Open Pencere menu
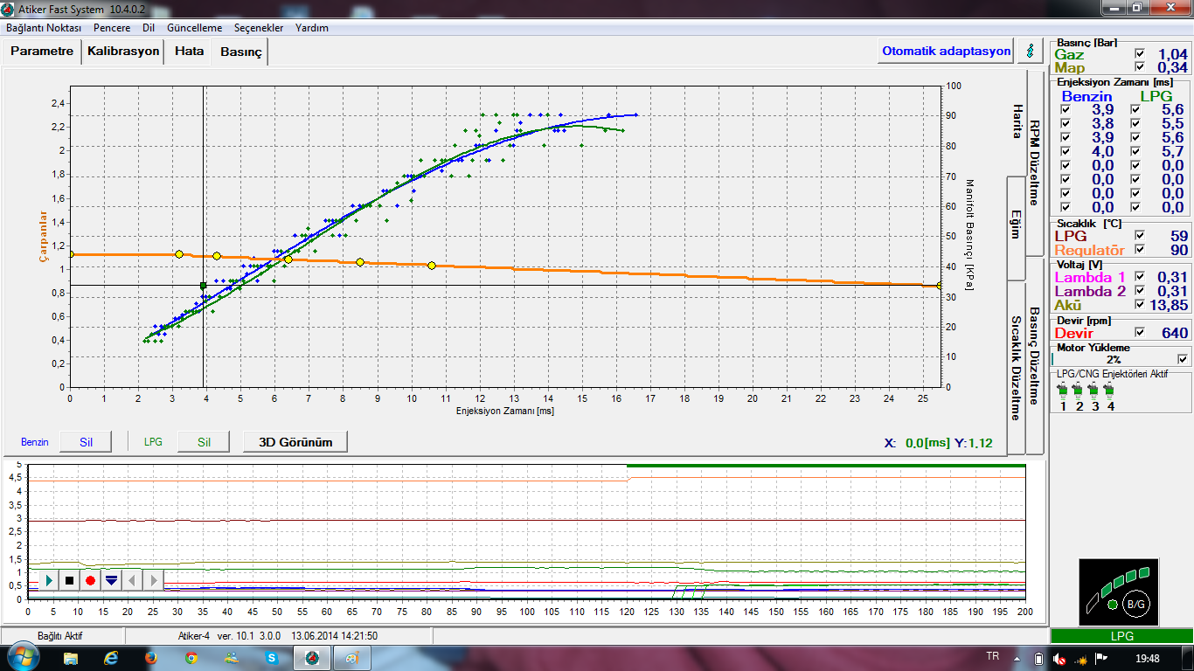The width and height of the screenshot is (1194, 671). point(112,28)
